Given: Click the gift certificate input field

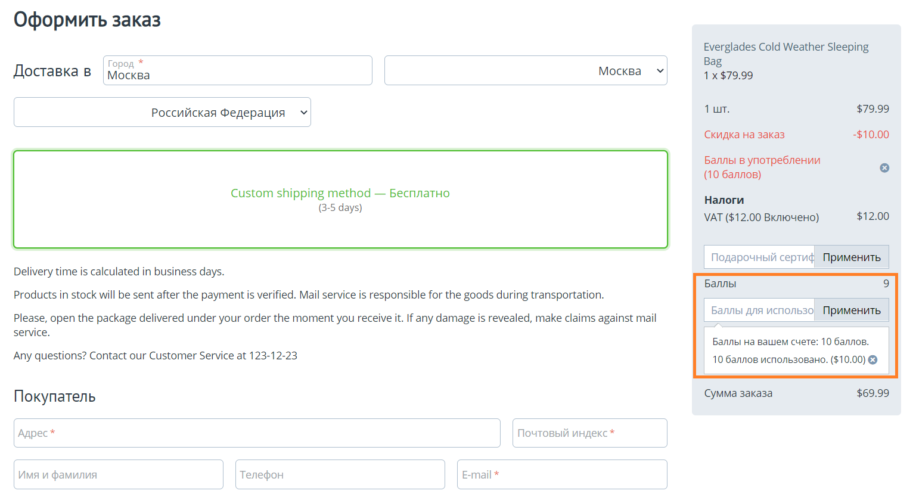Looking at the screenshot, I should tap(759, 257).
